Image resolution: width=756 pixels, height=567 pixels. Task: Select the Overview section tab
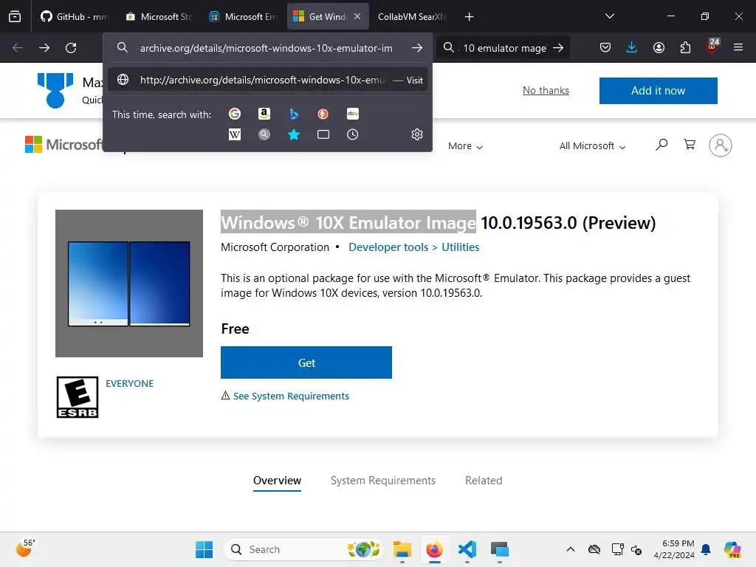[278, 480]
